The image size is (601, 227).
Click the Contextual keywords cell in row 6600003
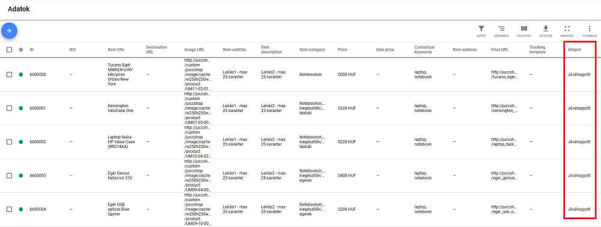(423, 176)
